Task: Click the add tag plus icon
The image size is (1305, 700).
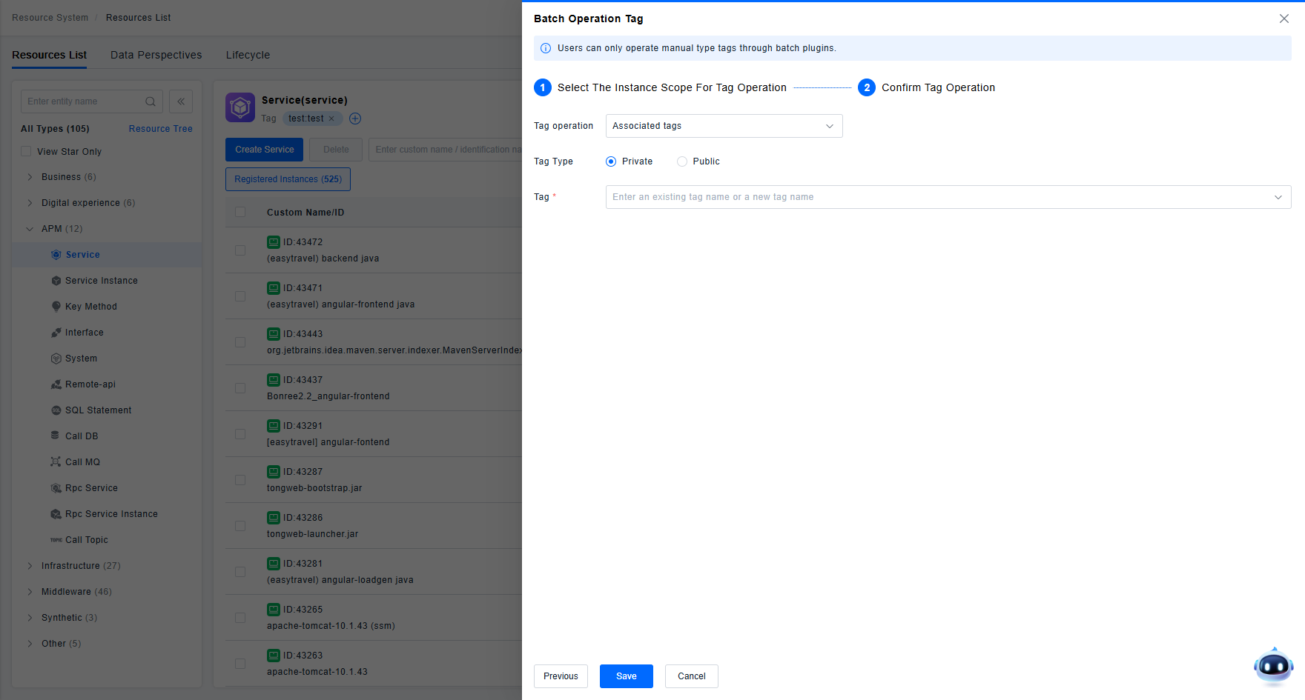Action: [x=355, y=119]
